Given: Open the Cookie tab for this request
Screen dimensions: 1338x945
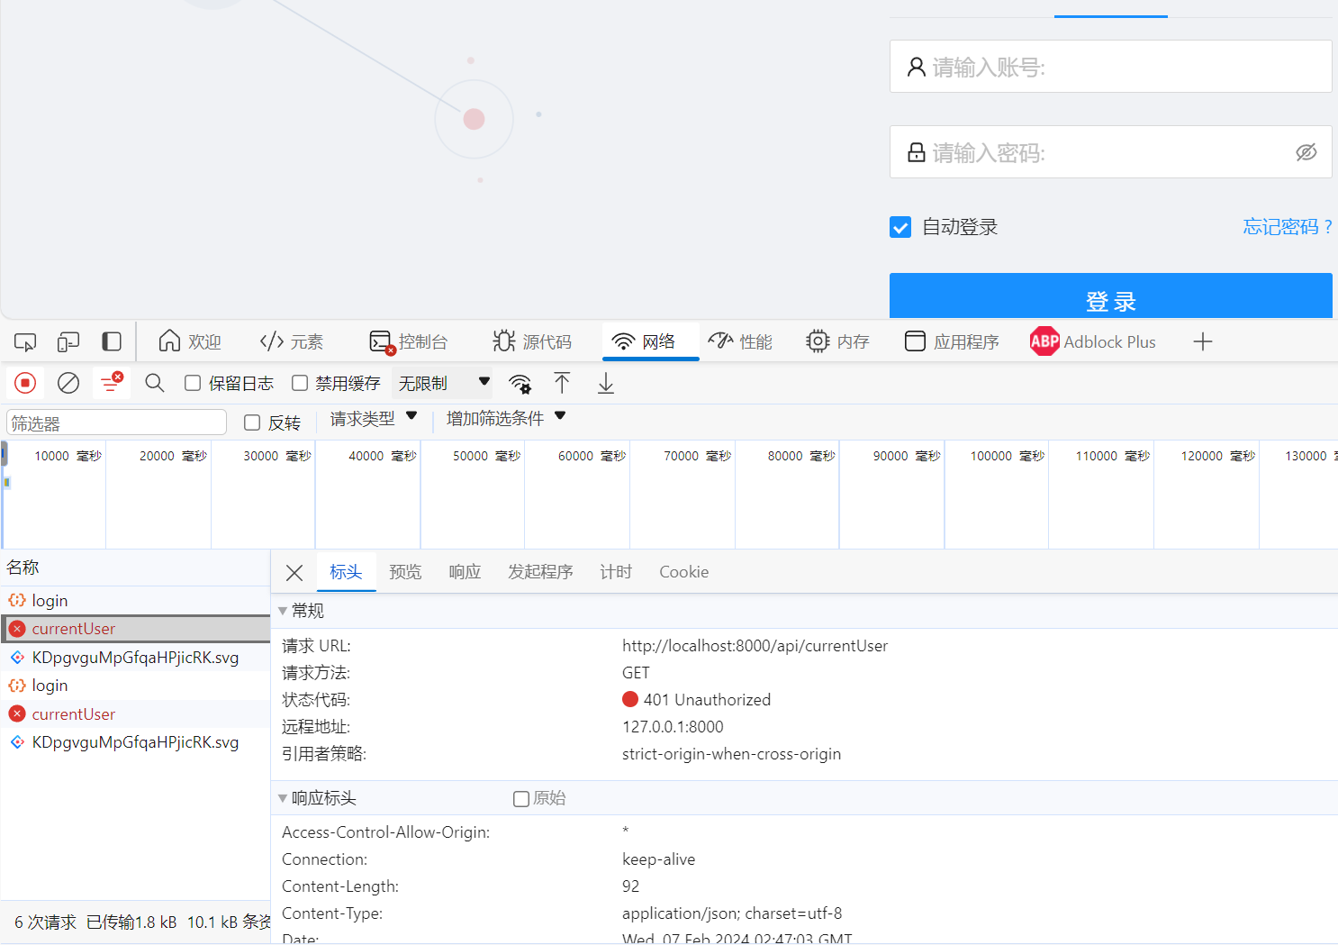Looking at the screenshot, I should click(x=683, y=571).
